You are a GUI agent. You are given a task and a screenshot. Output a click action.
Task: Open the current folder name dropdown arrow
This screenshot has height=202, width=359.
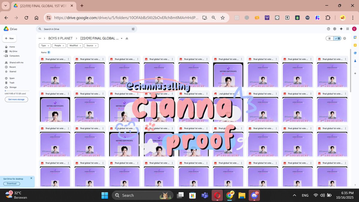(122, 39)
